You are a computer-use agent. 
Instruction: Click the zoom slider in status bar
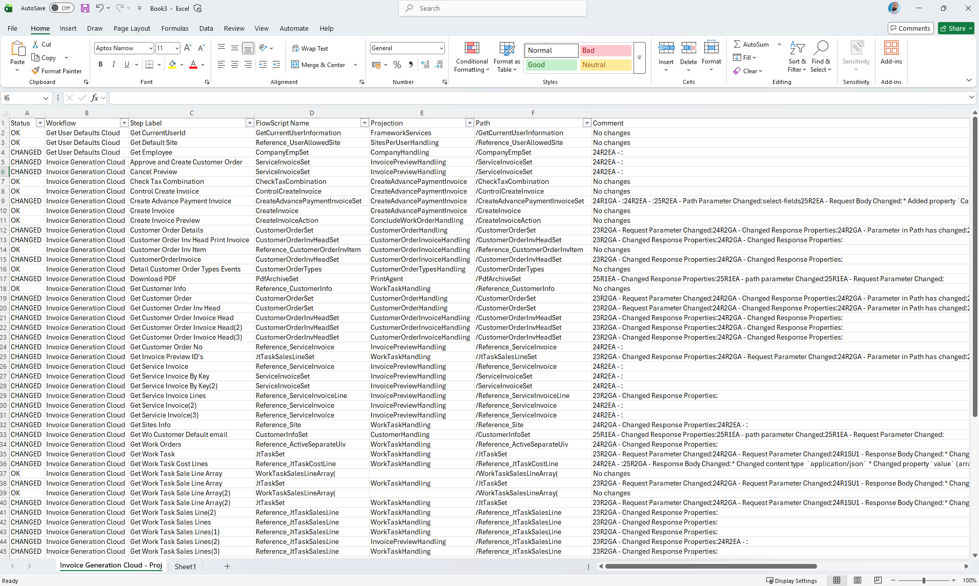924,580
